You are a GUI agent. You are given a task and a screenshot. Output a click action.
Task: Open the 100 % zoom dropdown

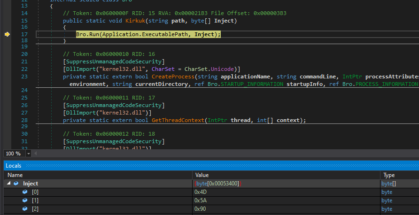(x=29, y=154)
